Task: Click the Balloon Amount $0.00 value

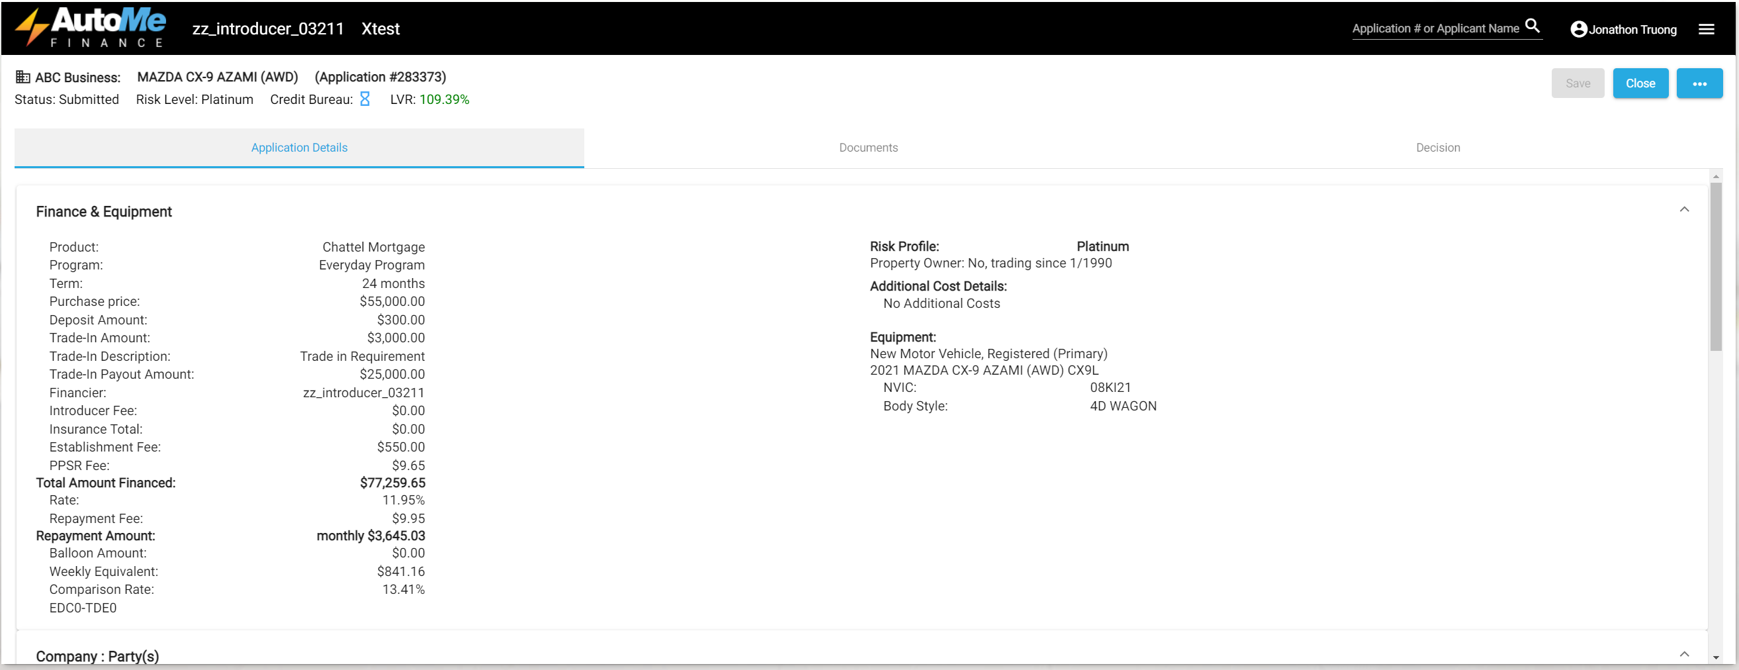Action: click(x=408, y=552)
